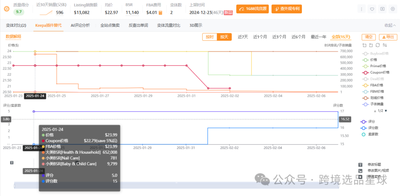Click the 30-day sales trend sparkline
The height and width of the screenshot is (196, 400).
(46, 12)
